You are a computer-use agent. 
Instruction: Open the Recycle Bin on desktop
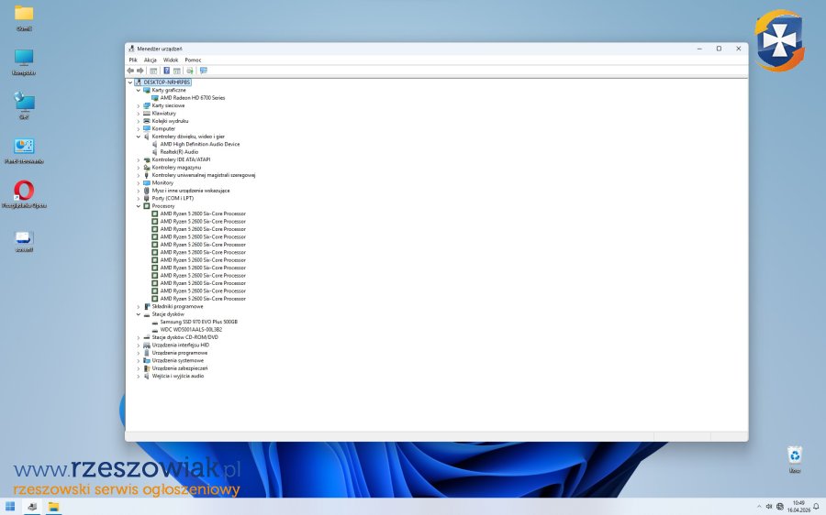pyautogui.click(x=795, y=455)
